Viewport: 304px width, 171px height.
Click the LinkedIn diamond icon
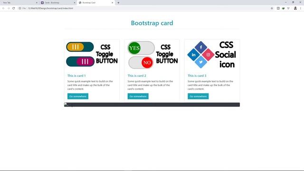193,55
